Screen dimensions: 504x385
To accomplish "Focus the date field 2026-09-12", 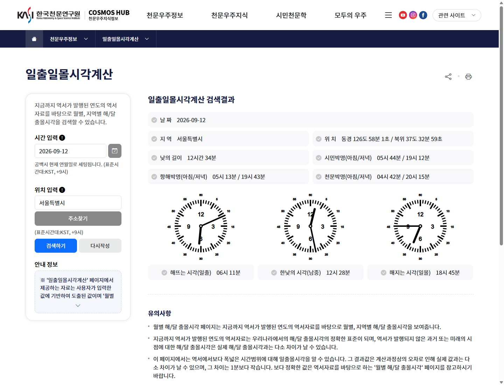I will click(70, 151).
